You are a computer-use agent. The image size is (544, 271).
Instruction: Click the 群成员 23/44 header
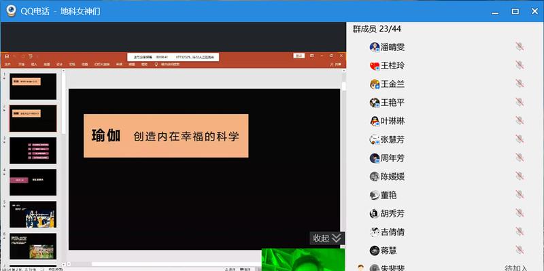377,29
